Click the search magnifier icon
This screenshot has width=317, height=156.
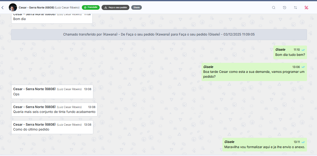pos(274,8)
